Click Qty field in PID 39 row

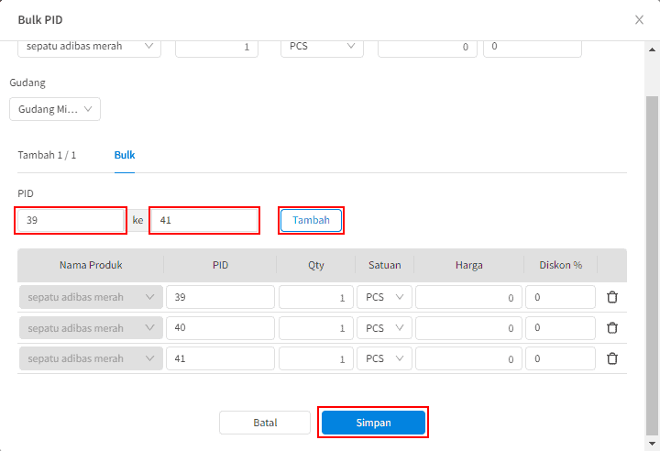316,297
